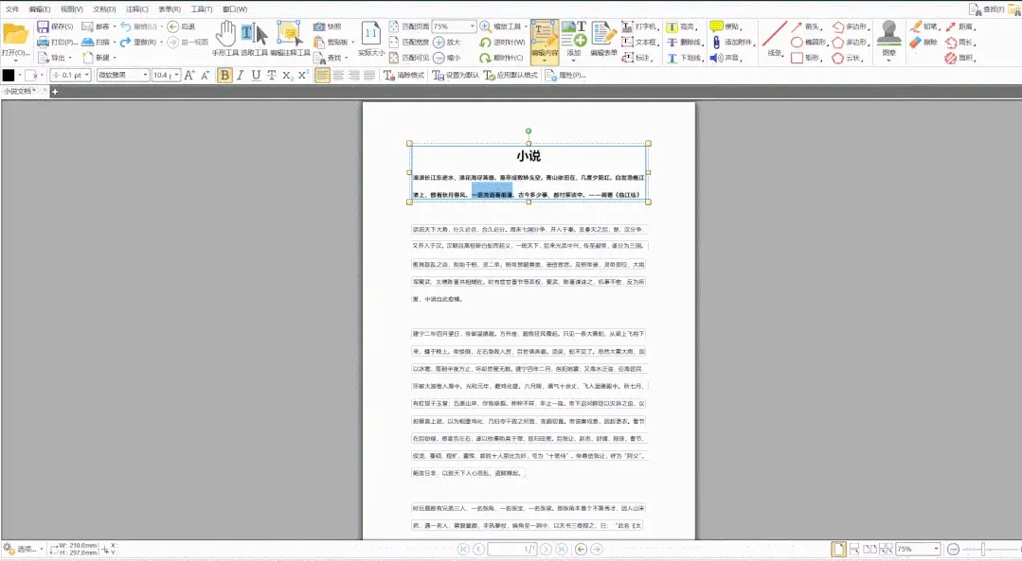Open the Window menu (窗口)
Screen dimensions: 1022x561
(x=235, y=9)
